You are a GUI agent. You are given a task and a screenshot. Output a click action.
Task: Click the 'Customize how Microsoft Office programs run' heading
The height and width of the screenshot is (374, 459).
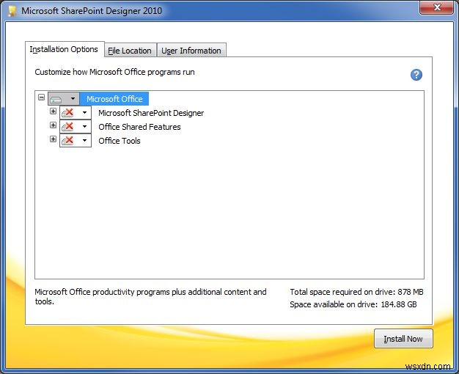[x=114, y=72]
